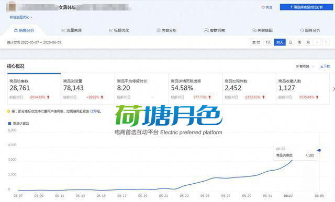Open the 前往主图优化 link
This screenshot has height=202, width=335.
(x=21, y=17)
